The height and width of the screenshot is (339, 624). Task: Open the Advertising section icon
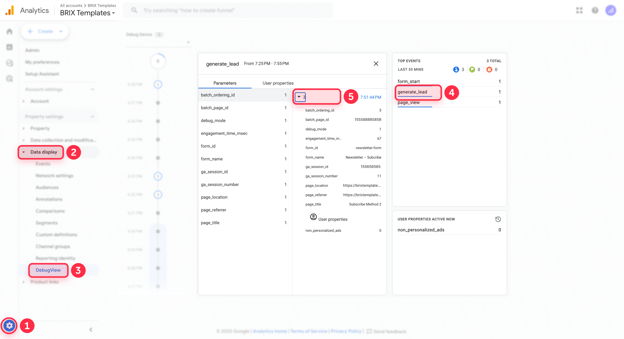tap(9, 79)
